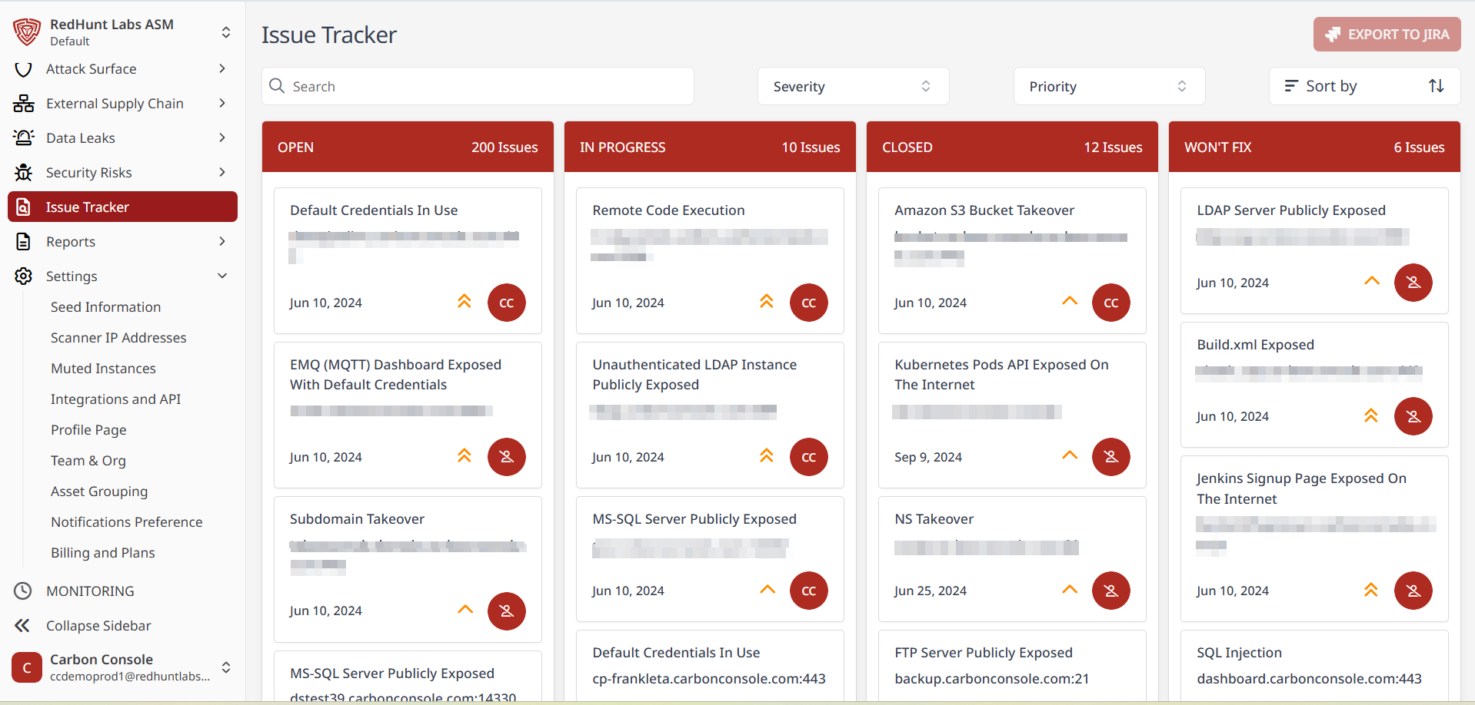The height and width of the screenshot is (705, 1475).
Task: Click CC assignee on open Default Credentials card
Action: [507, 303]
